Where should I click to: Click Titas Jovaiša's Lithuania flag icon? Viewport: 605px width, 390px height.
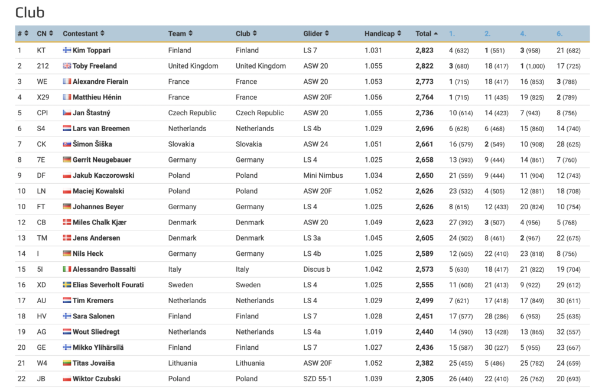pos(67,363)
